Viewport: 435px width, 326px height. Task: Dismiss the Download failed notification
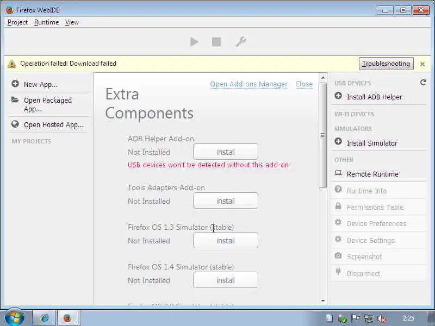tap(422, 64)
